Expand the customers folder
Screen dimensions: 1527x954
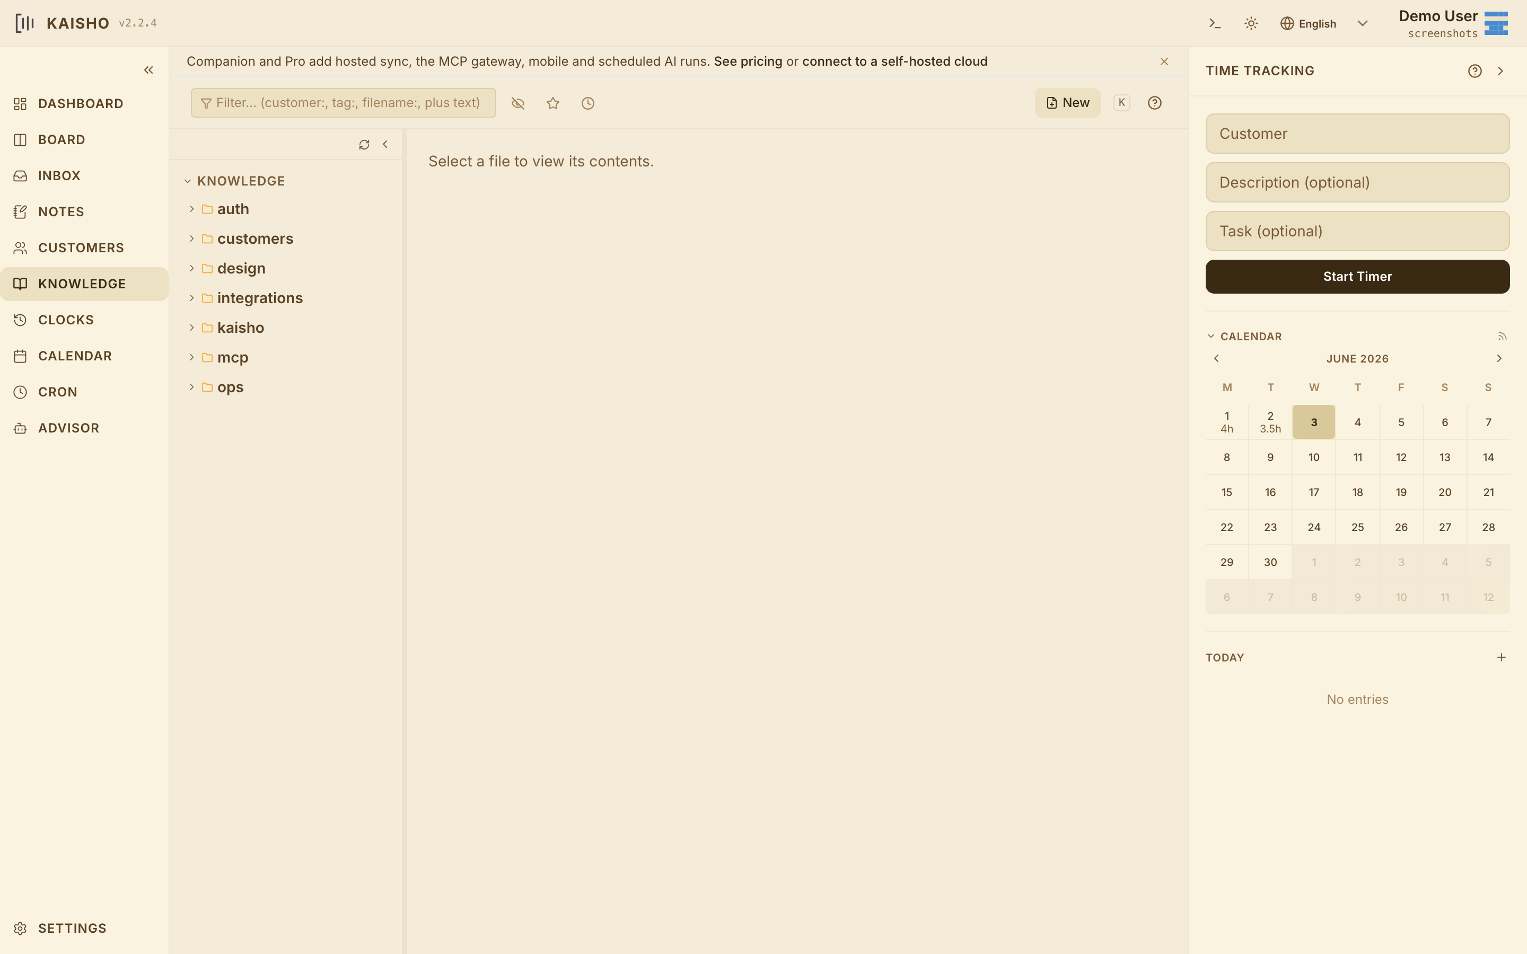(192, 238)
